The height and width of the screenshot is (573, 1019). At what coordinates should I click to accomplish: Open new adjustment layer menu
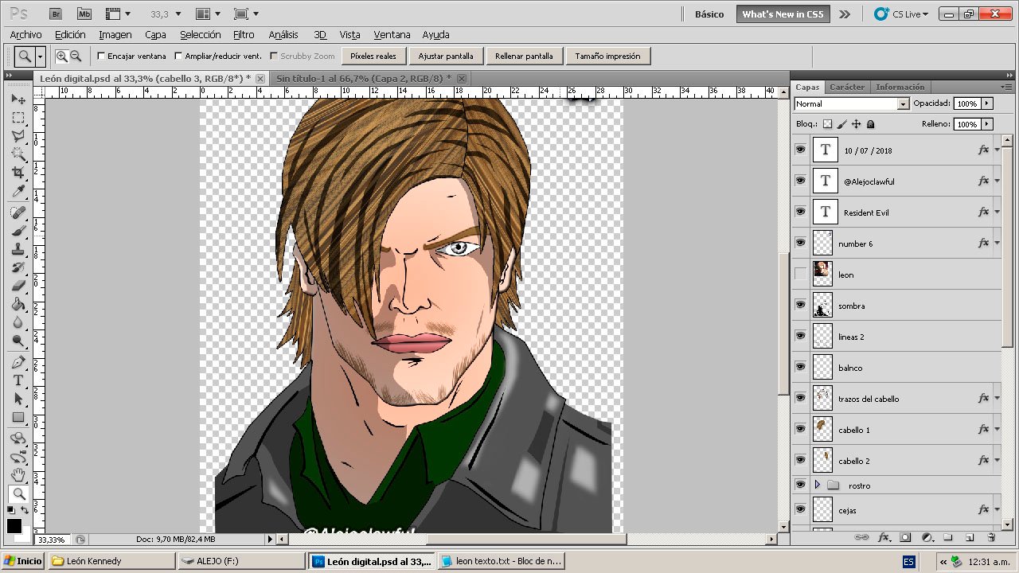[927, 537]
